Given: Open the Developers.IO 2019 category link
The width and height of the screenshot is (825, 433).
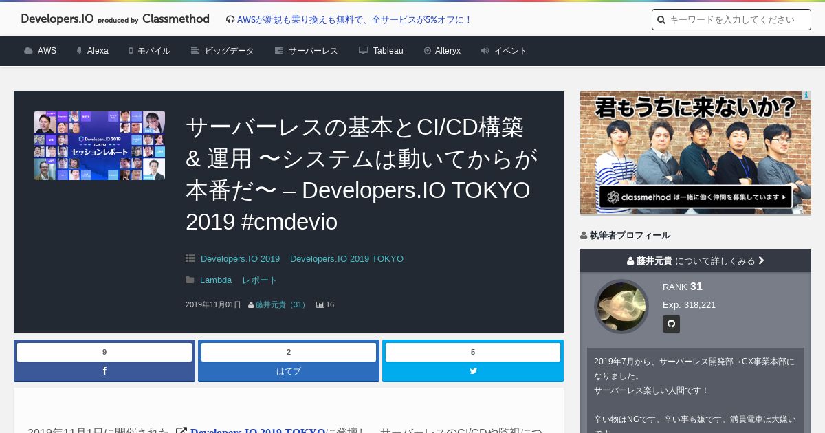Looking at the screenshot, I should (x=240, y=259).
